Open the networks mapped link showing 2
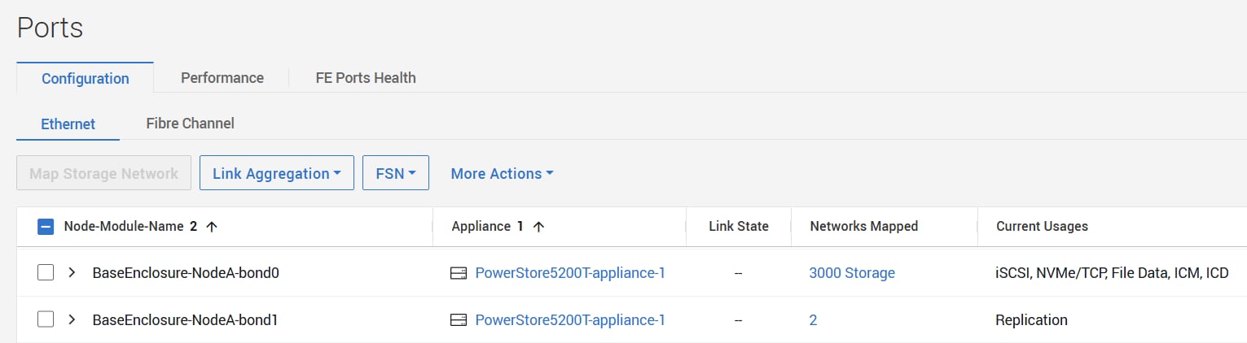Viewport: 1247px width, 343px height. tap(813, 320)
